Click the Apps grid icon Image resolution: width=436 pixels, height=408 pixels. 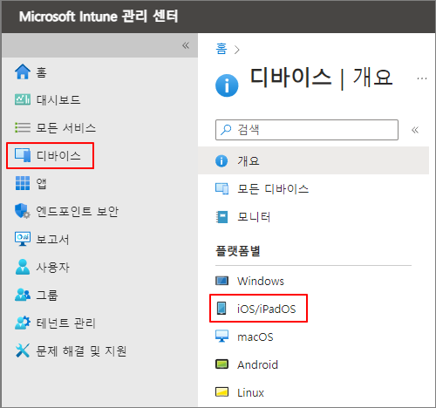[x=23, y=183]
